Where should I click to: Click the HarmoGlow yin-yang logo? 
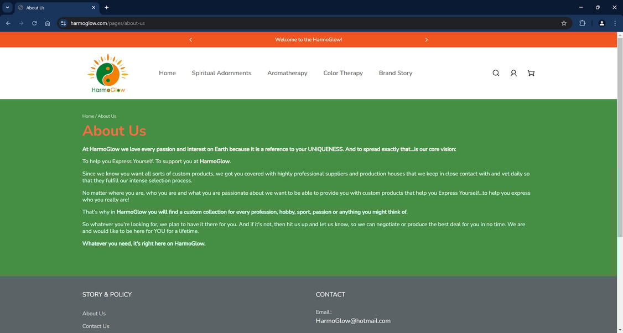pos(108,73)
